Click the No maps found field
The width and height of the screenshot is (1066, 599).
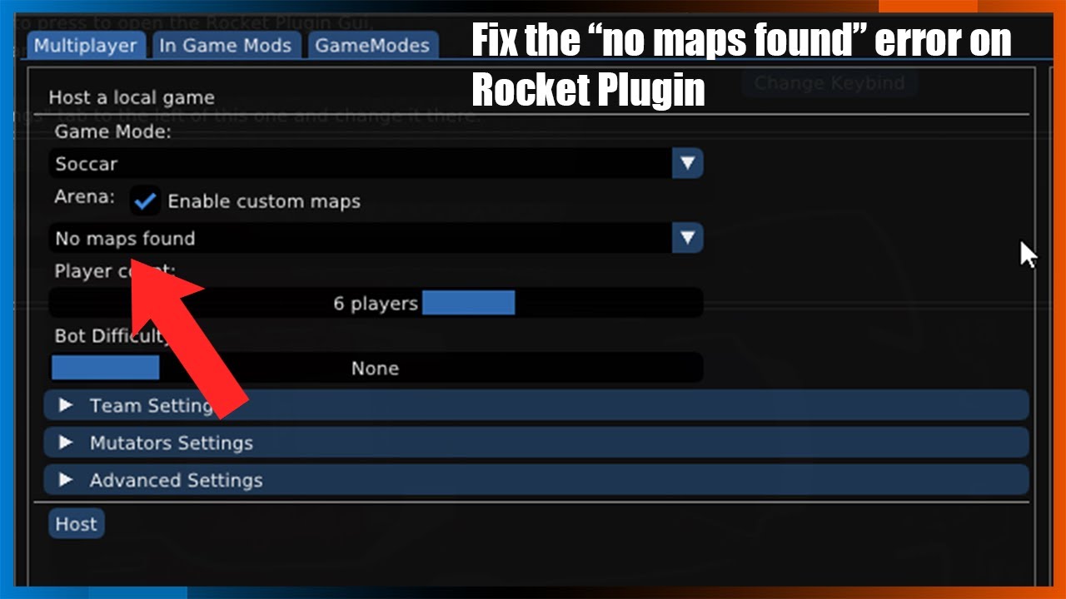pyautogui.click(x=361, y=238)
